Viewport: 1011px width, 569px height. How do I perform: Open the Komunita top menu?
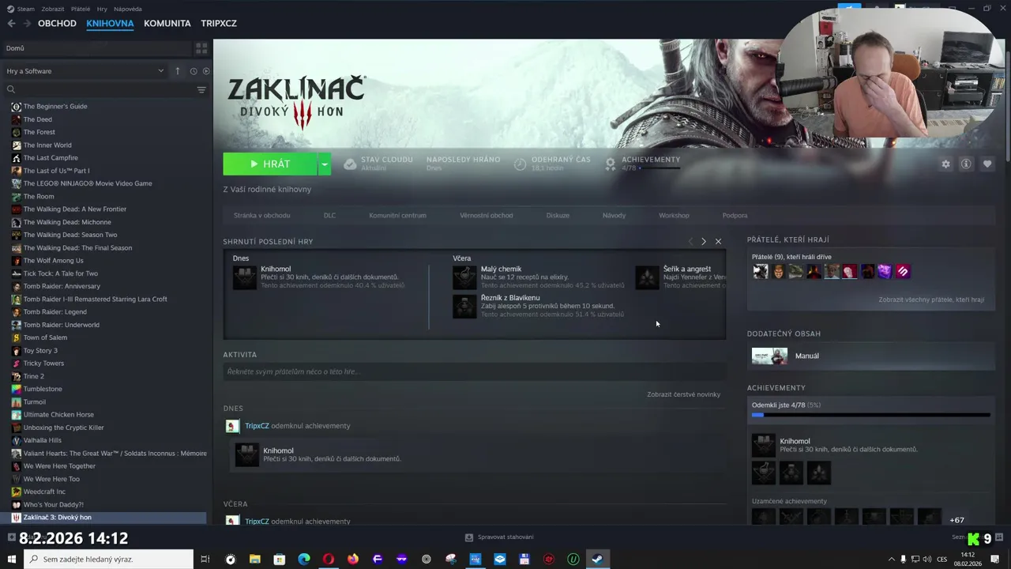(167, 24)
